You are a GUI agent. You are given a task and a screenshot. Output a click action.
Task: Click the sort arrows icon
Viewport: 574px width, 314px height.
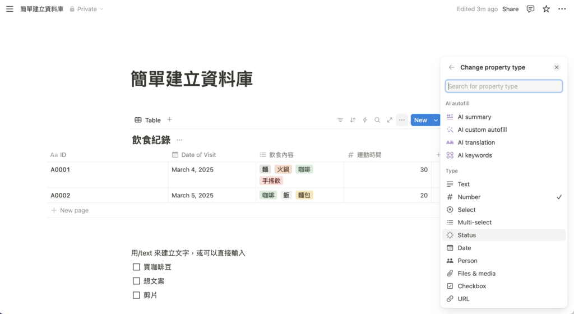[353, 120]
